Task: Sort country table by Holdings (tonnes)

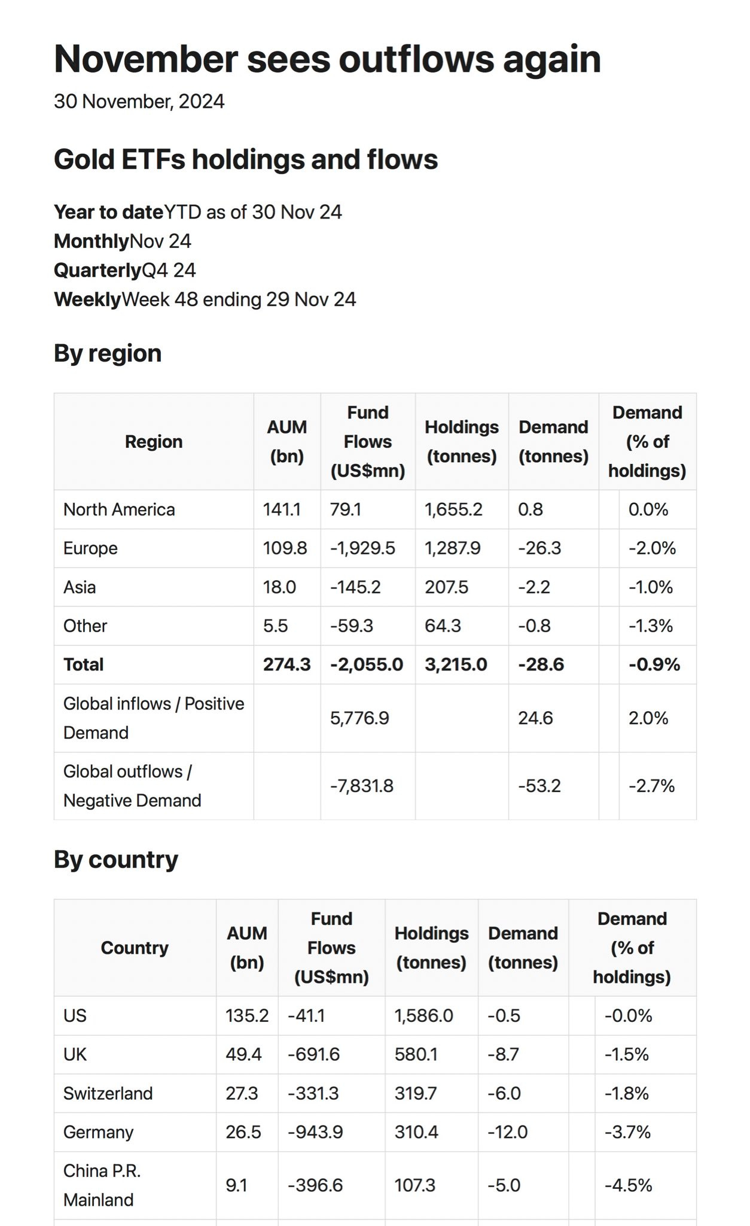Action: pos(431,948)
